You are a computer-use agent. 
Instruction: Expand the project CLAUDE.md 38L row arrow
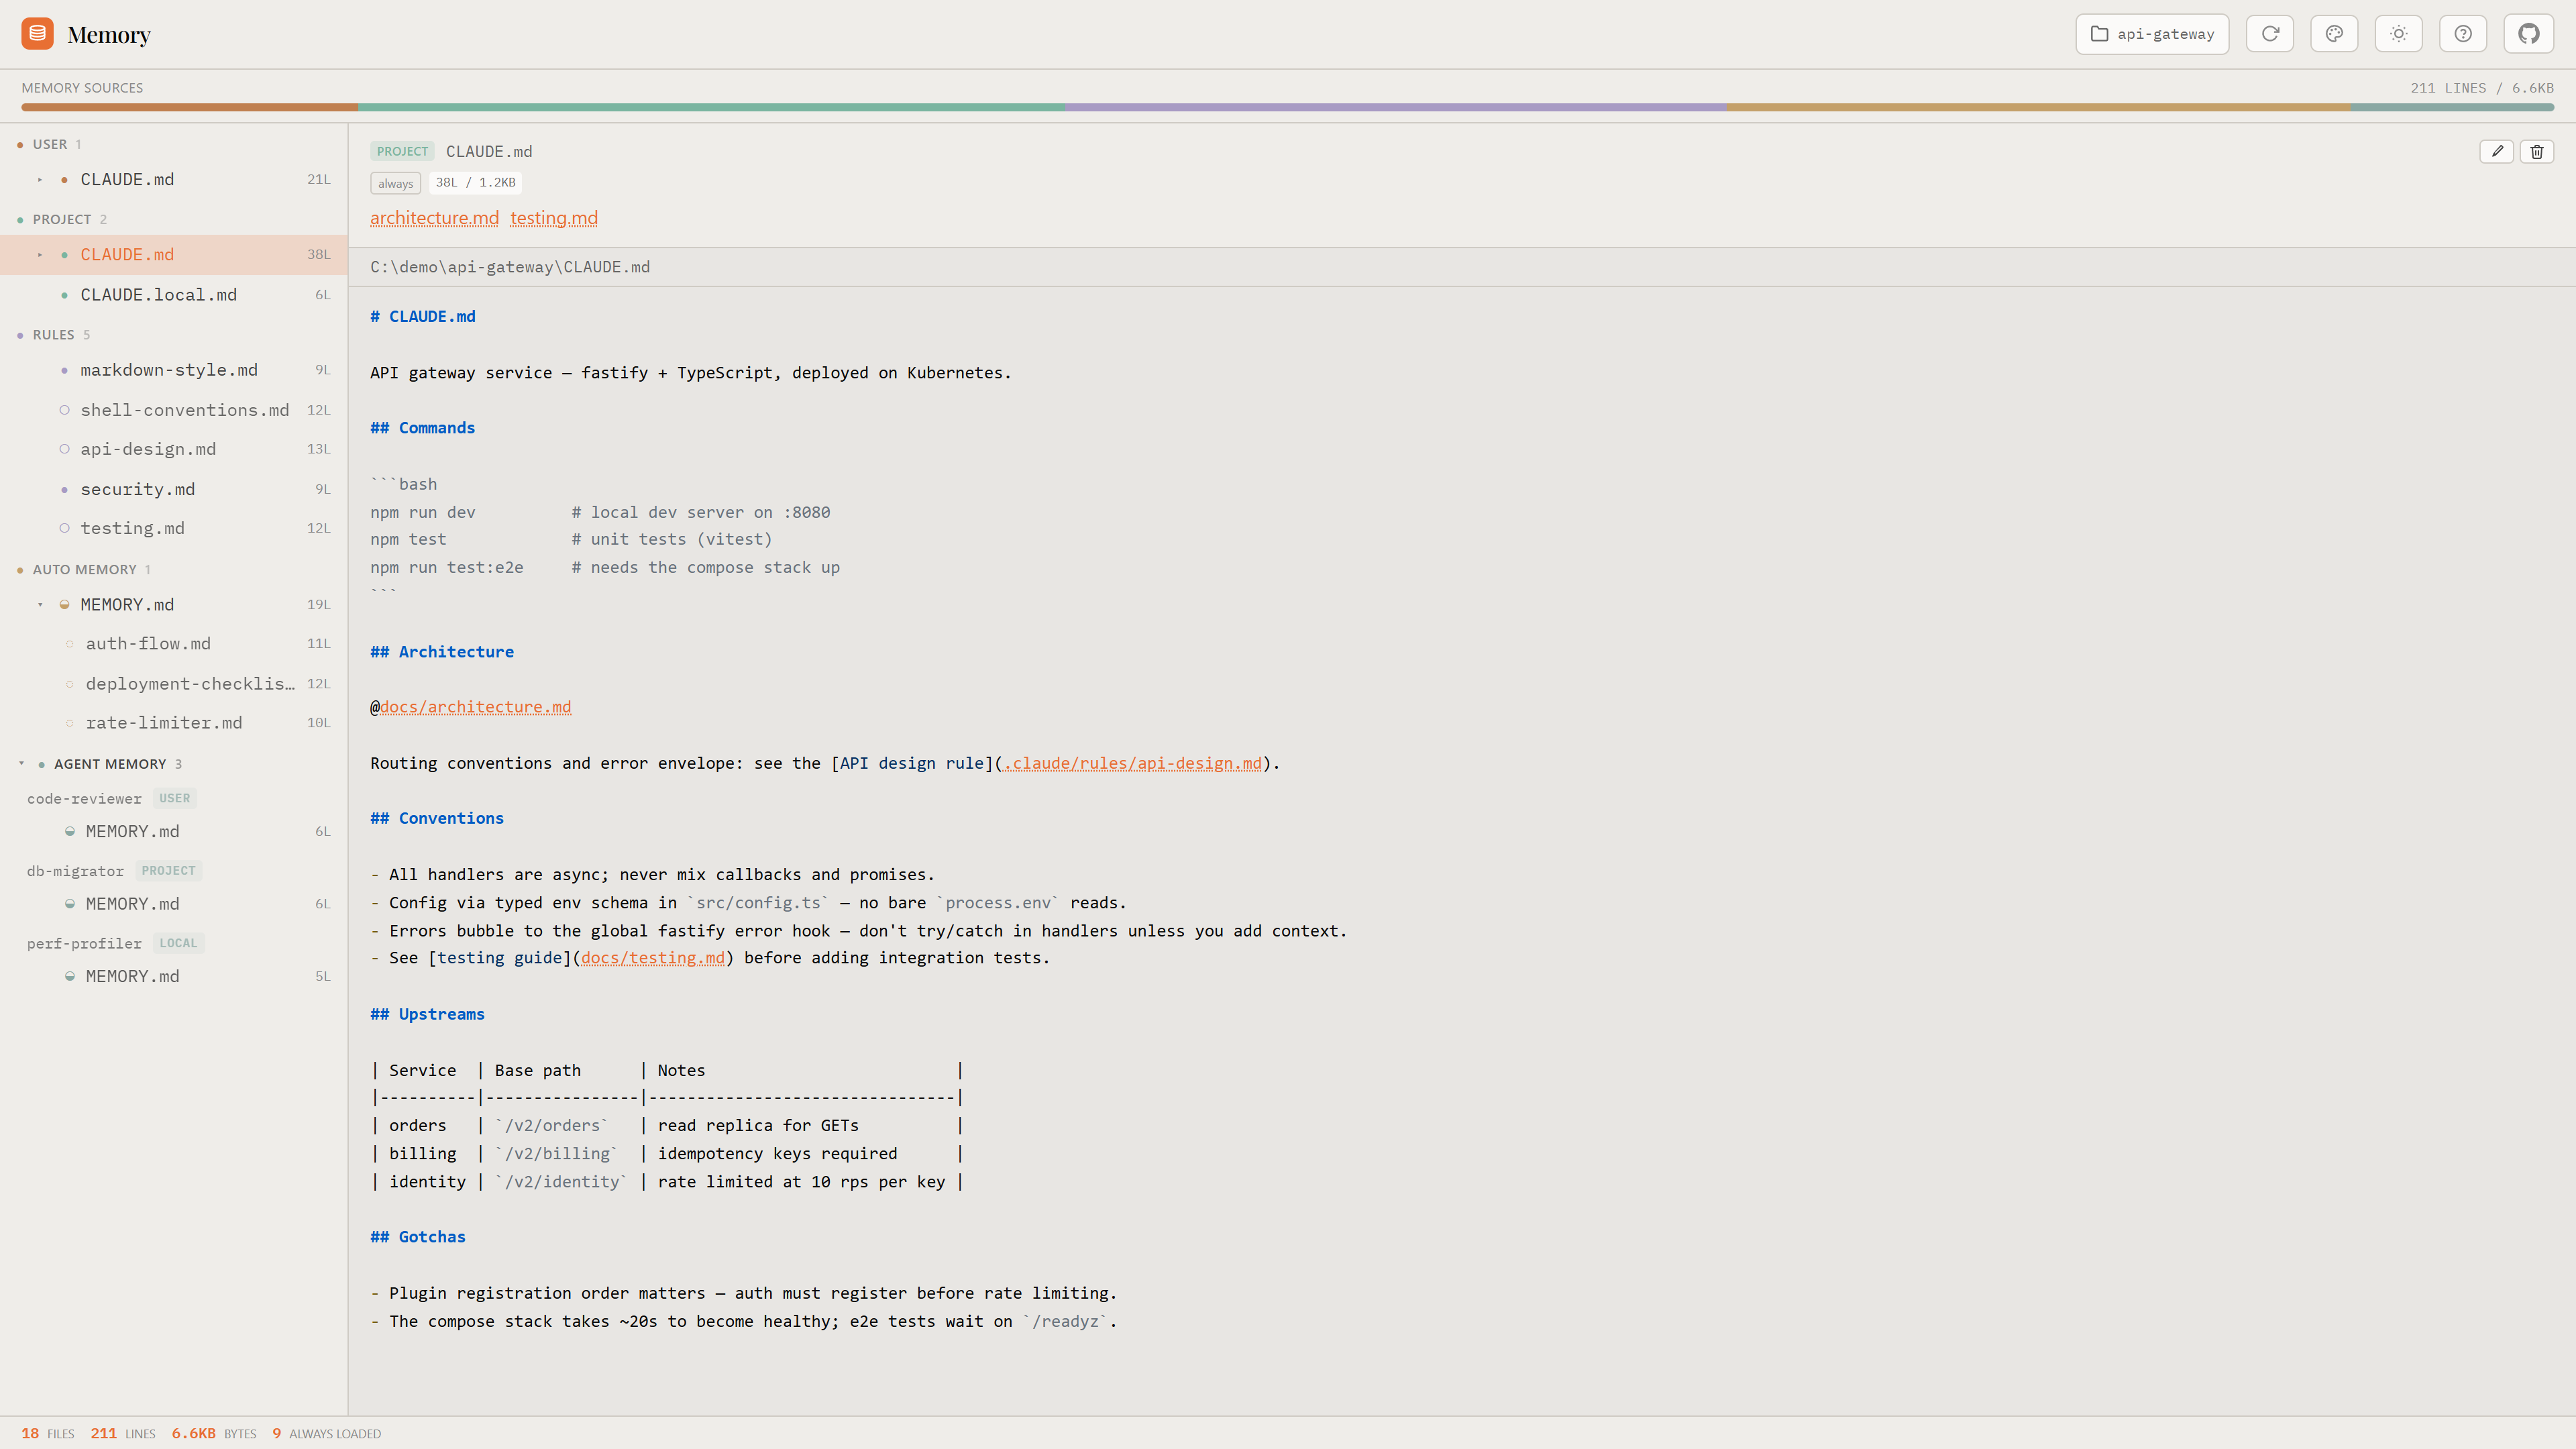(x=40, y=255)
